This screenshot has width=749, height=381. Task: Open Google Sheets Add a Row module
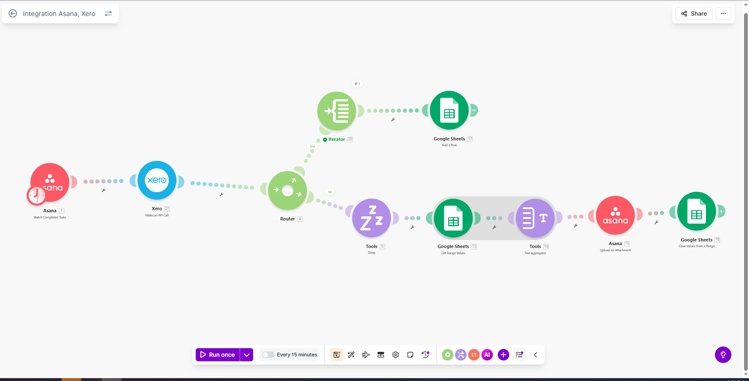coord(449,110)
